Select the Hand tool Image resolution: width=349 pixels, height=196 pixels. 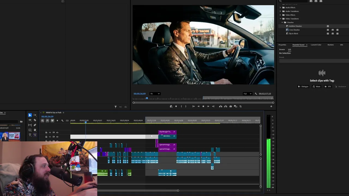[x=35, y=130]
